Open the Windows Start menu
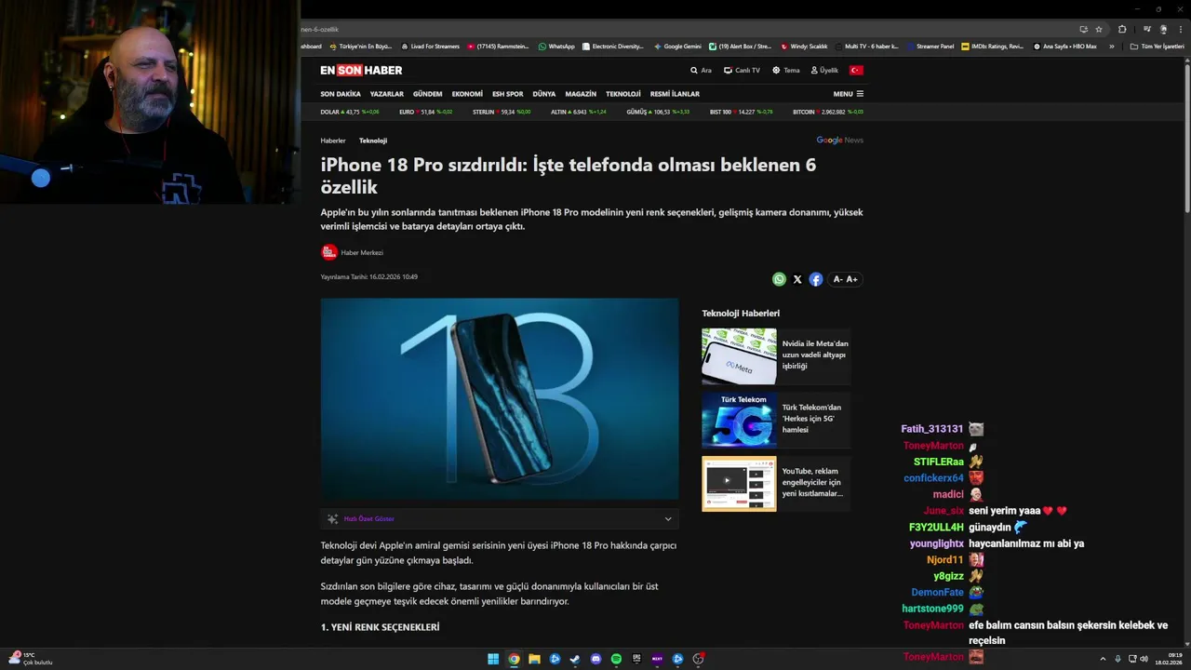The height and width of the screenshot is (670, 1191). tap(493, 659)
